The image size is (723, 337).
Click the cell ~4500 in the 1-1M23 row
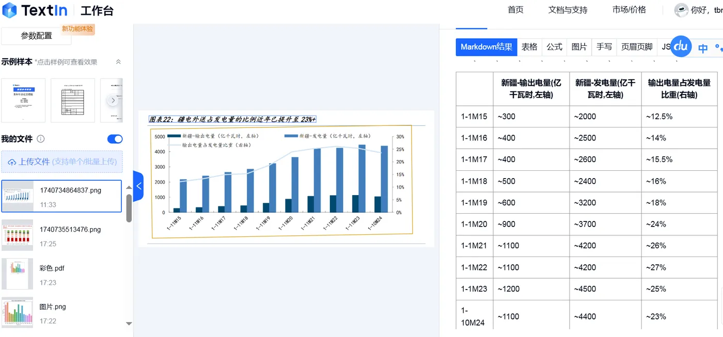coord(605,289)
